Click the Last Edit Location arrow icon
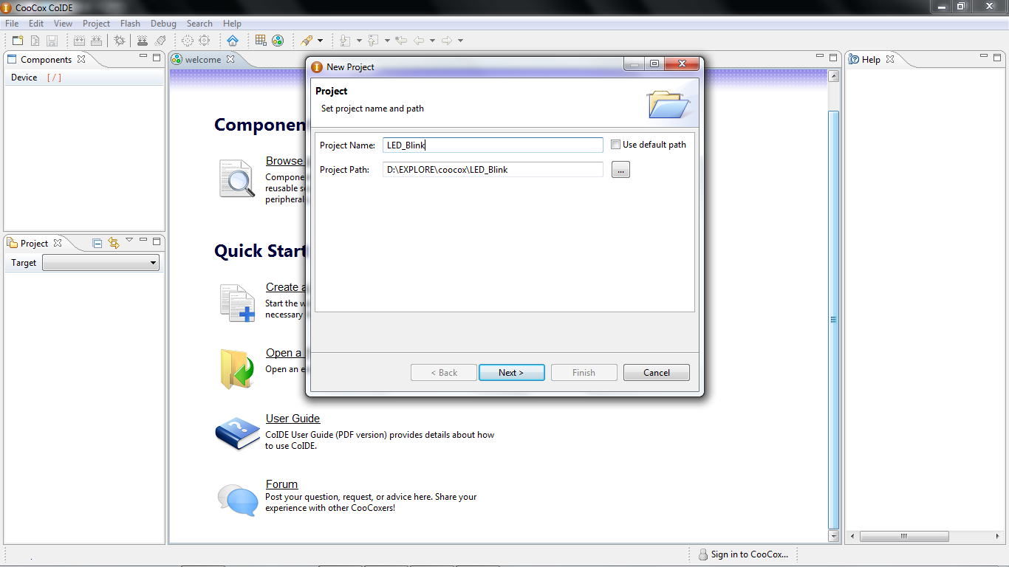The image size is (1009, 567). click(401, 41)
